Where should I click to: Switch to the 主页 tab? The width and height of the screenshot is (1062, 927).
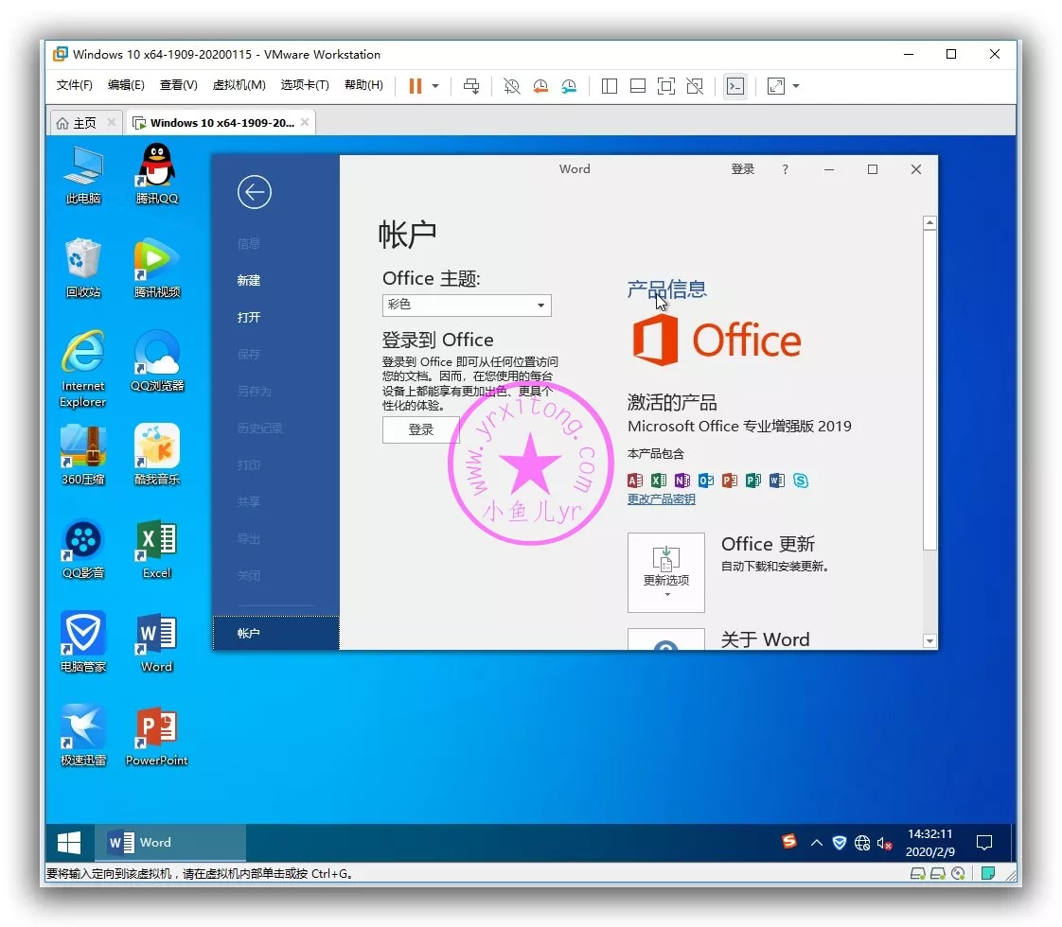point(77,123)
